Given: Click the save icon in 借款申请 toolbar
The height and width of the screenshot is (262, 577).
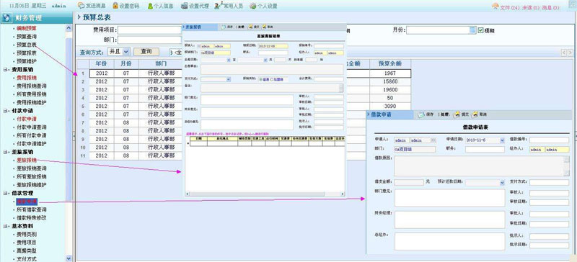Looking at the screenshot, I should point(421,114).
